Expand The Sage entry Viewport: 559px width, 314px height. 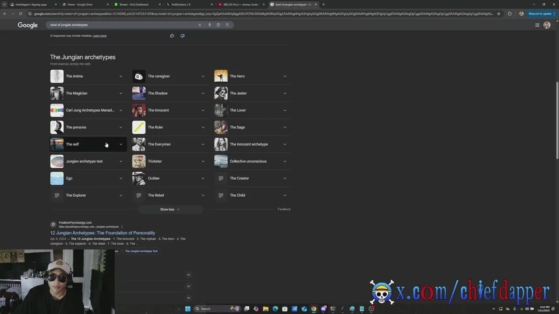pyautogui.click(x=285, y=127)
